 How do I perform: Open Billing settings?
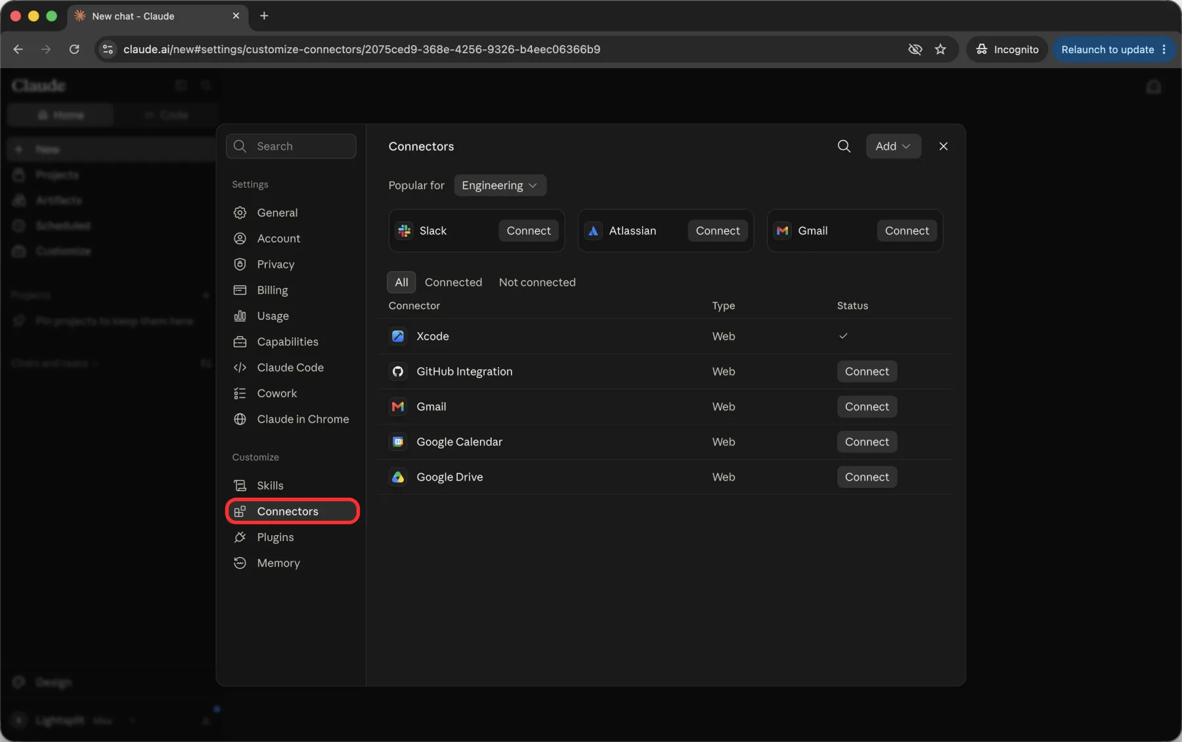coord(292,290)
